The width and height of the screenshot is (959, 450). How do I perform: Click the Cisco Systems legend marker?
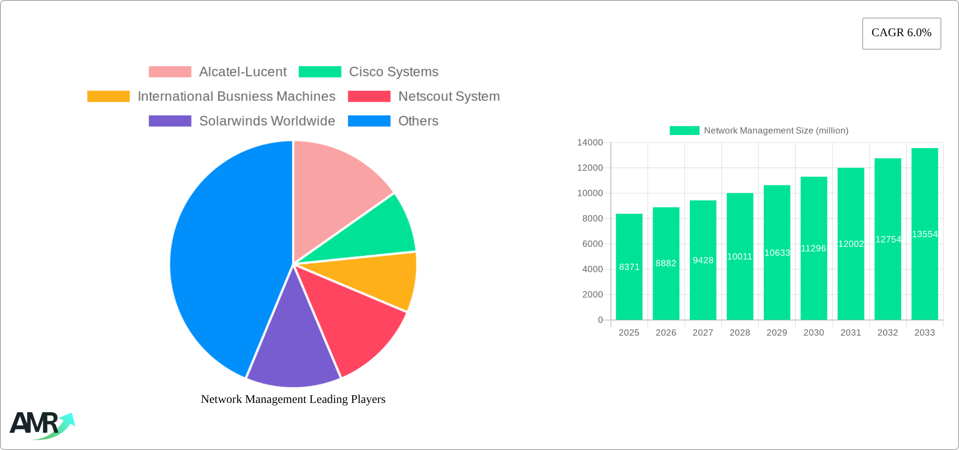pyautogui.click(x=320, y=71)
